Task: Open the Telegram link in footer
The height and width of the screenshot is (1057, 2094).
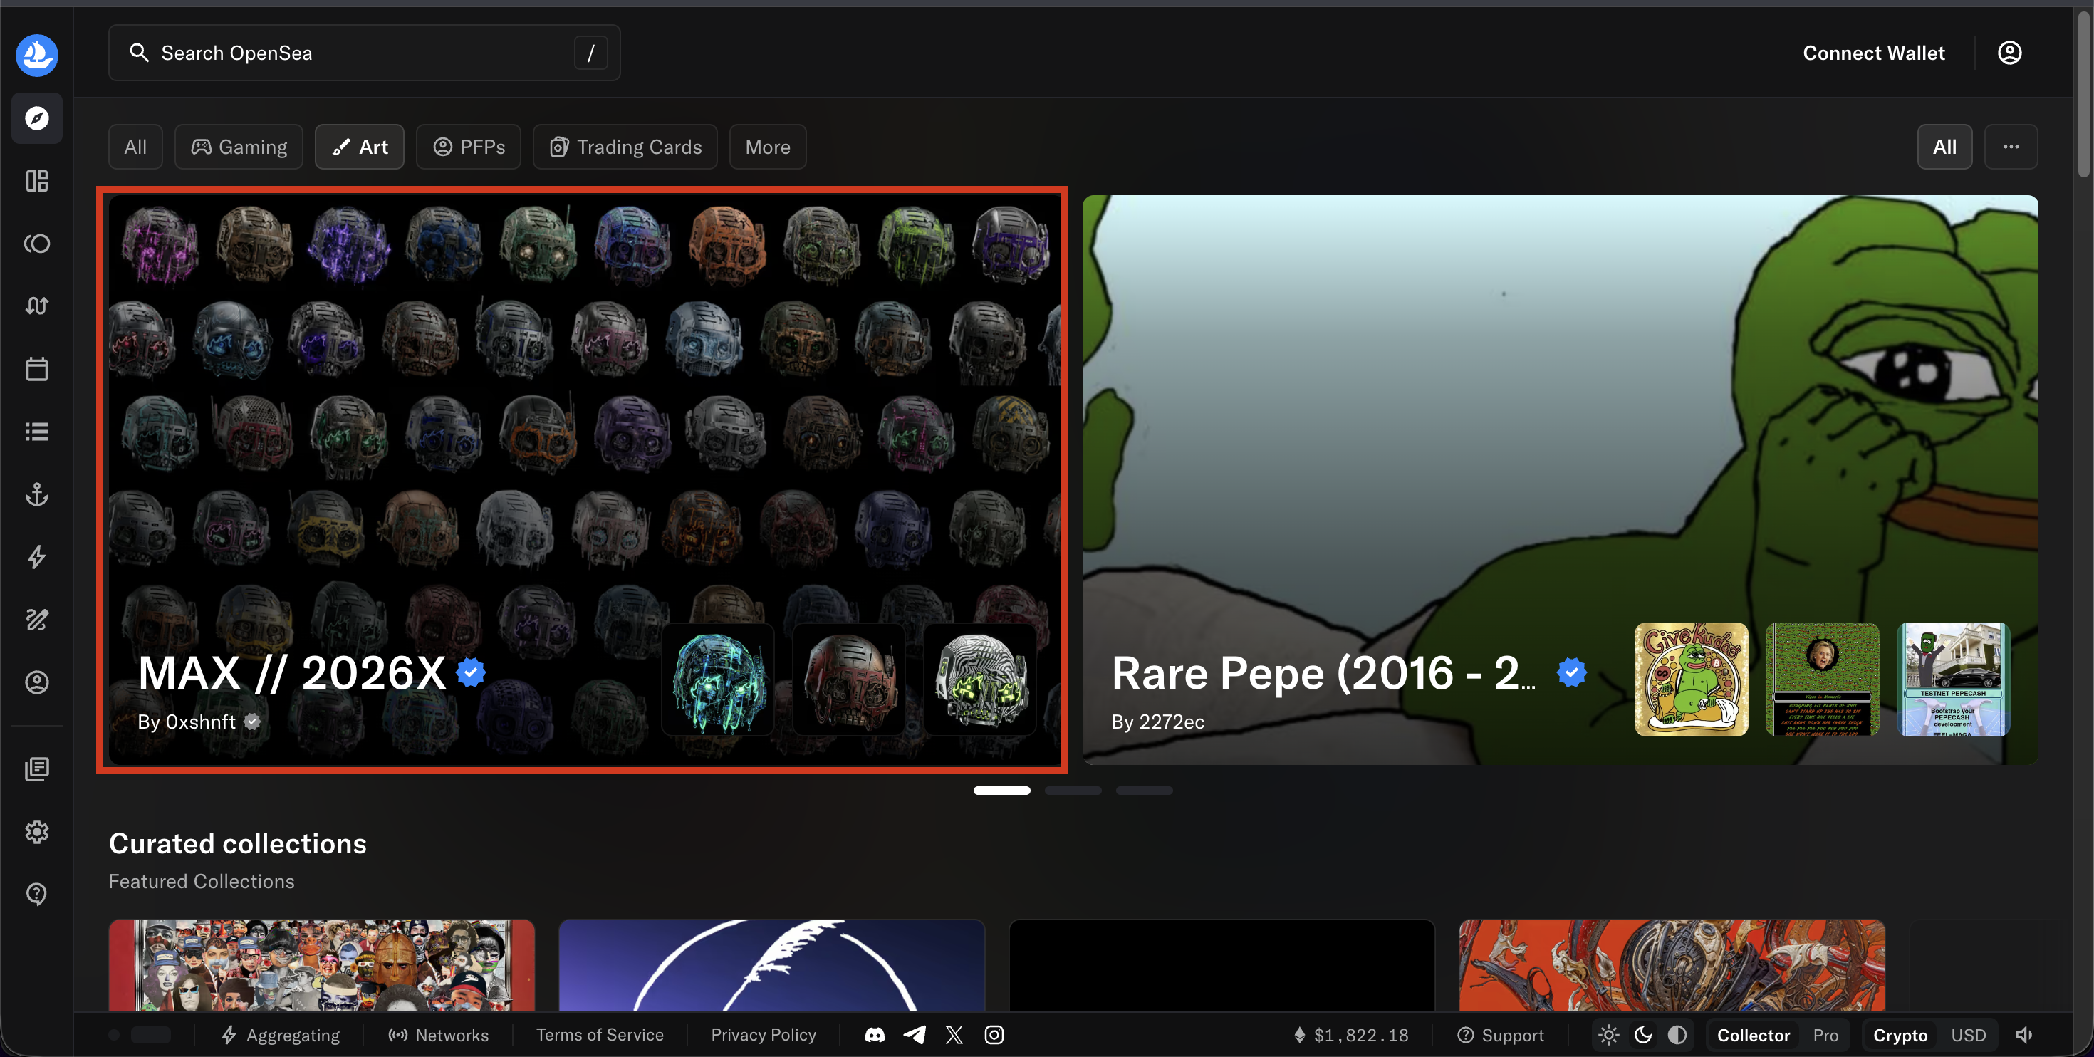Action: (x=915, y=1035)
